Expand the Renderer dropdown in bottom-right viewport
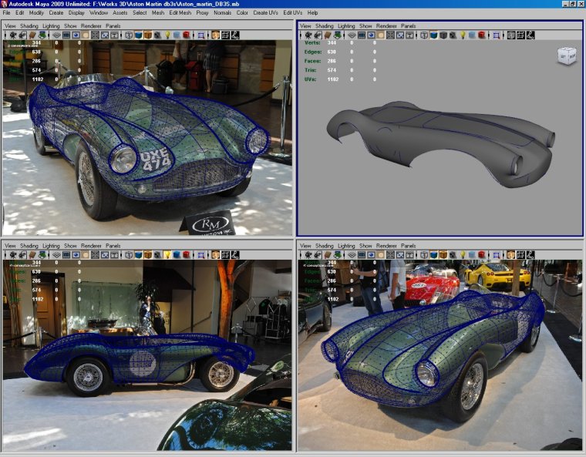 [x=388, y=246]
